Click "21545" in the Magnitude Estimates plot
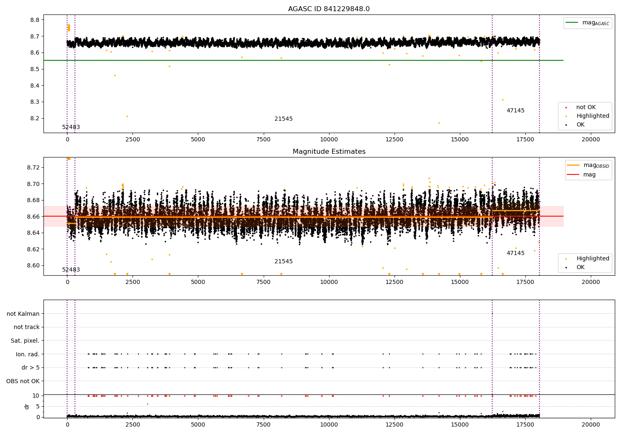The width and height of the screenshot is (621, 434). coord(284,262)
